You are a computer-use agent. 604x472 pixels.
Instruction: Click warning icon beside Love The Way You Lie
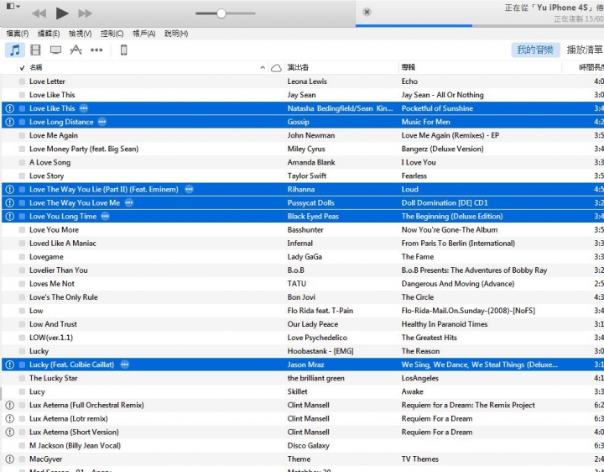tap(10, 189)
